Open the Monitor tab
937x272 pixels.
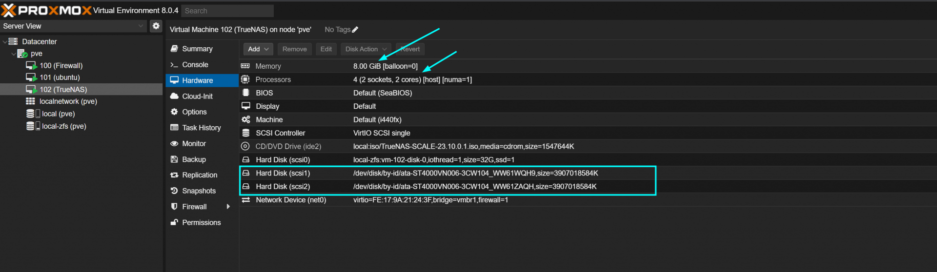click(x=202, y=143)
